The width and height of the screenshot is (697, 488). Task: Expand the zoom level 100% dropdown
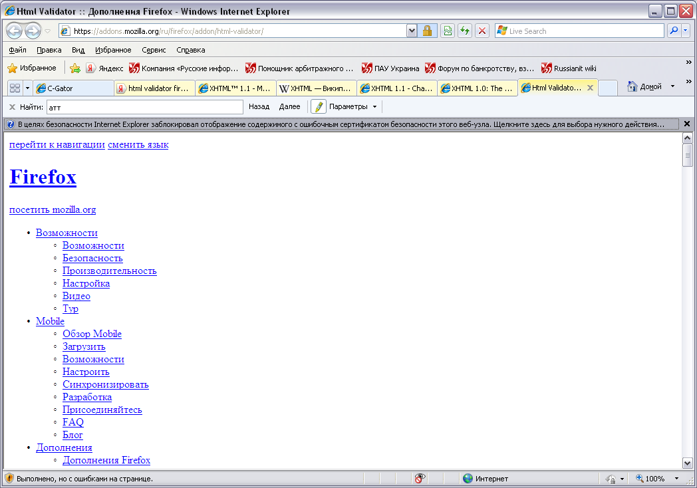[x=676, y=478]
